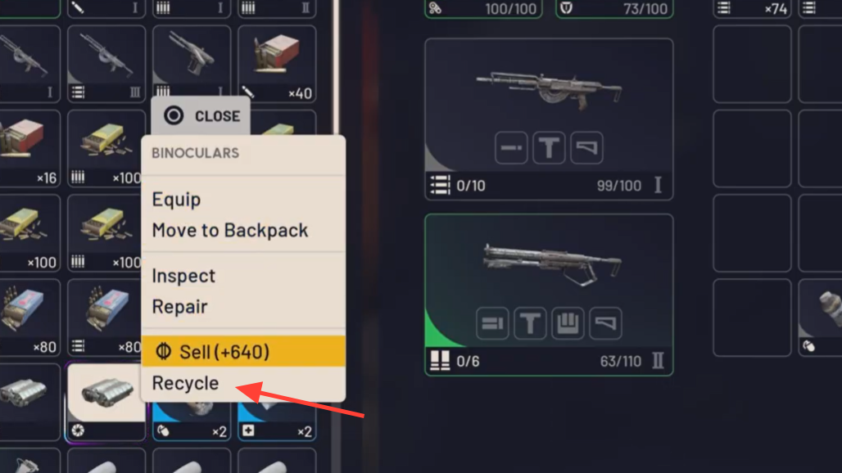The image size is (842, 473).
Task: Select the 99/100 durability weapon card
Action: click(549, 119)
